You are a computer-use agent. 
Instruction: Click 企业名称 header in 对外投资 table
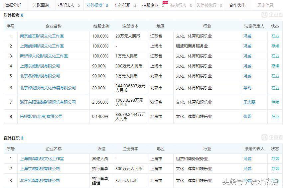tap(54, 26)
